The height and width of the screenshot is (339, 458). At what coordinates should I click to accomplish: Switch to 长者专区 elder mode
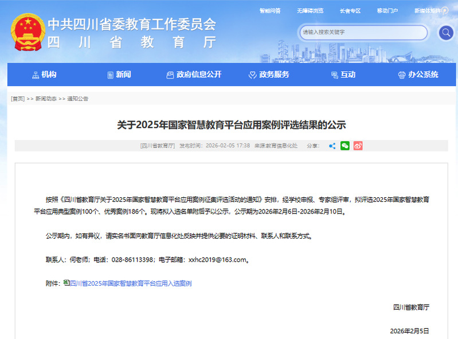[x=350, y=11]
